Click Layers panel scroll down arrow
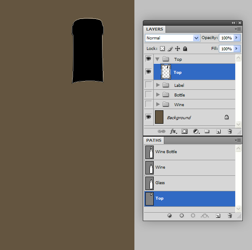252x250 pixels. pos(238,124)
